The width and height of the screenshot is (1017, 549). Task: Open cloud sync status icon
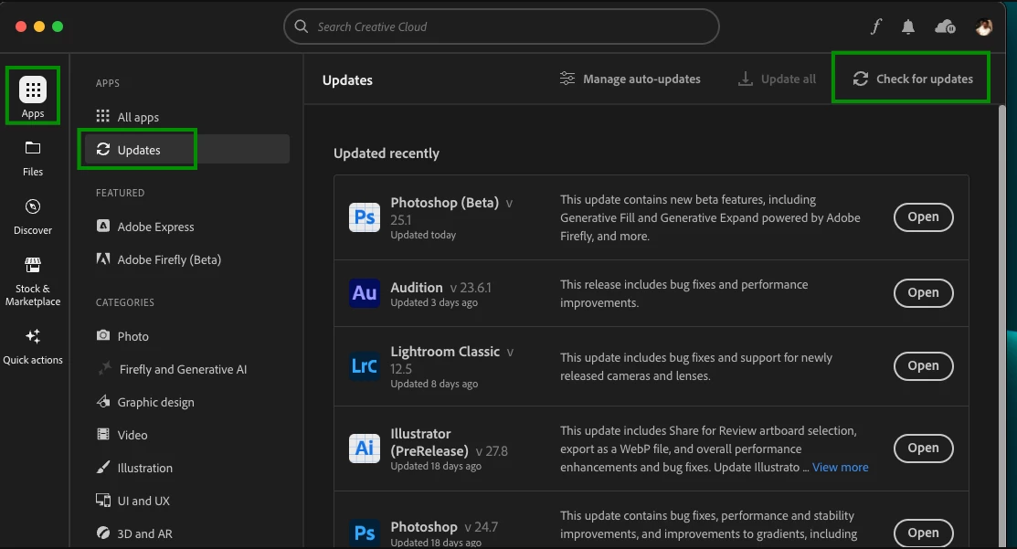[x=945, y=26]
